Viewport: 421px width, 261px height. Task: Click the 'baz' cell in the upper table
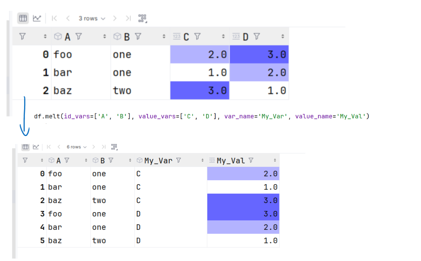click(x=63, y=91)
